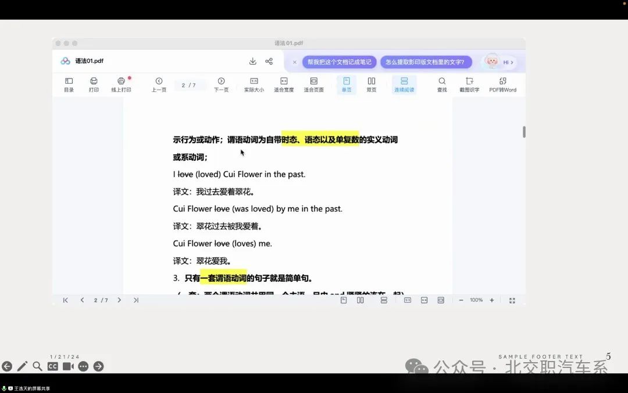Expand the Hi assistant chevron
The image size is (628, 393).
pos(509,62)
